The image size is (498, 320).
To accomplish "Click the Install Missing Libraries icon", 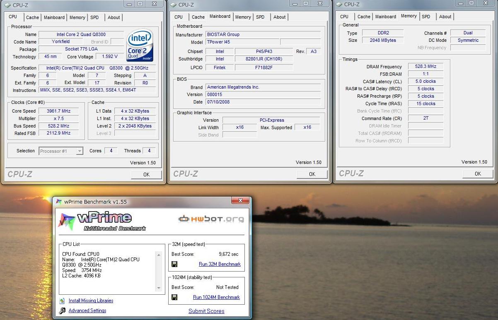I will pos(62,301).
